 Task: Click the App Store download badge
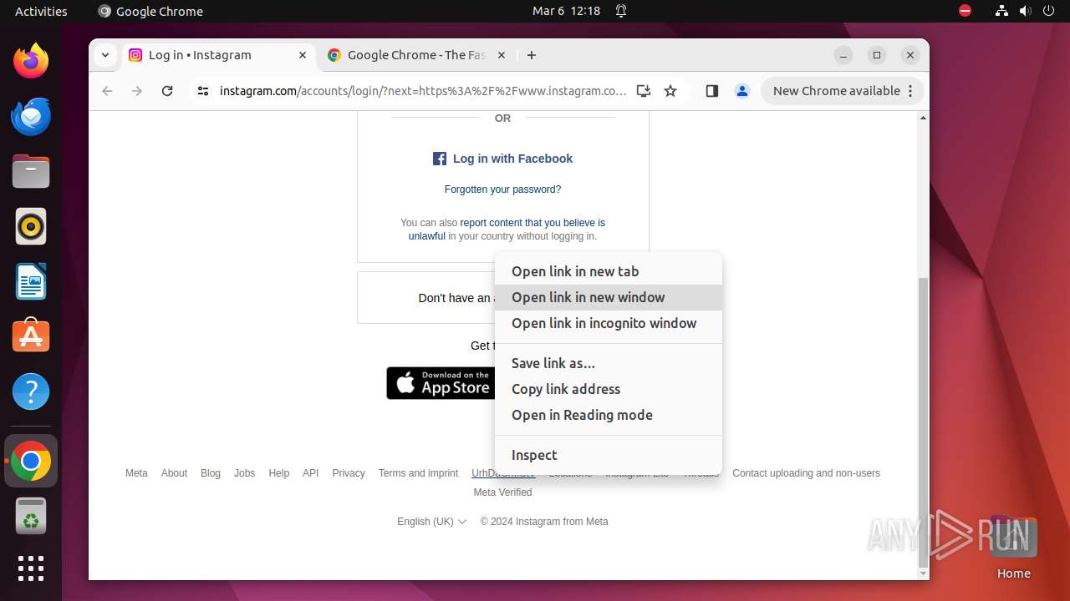(x=441, y=383)
